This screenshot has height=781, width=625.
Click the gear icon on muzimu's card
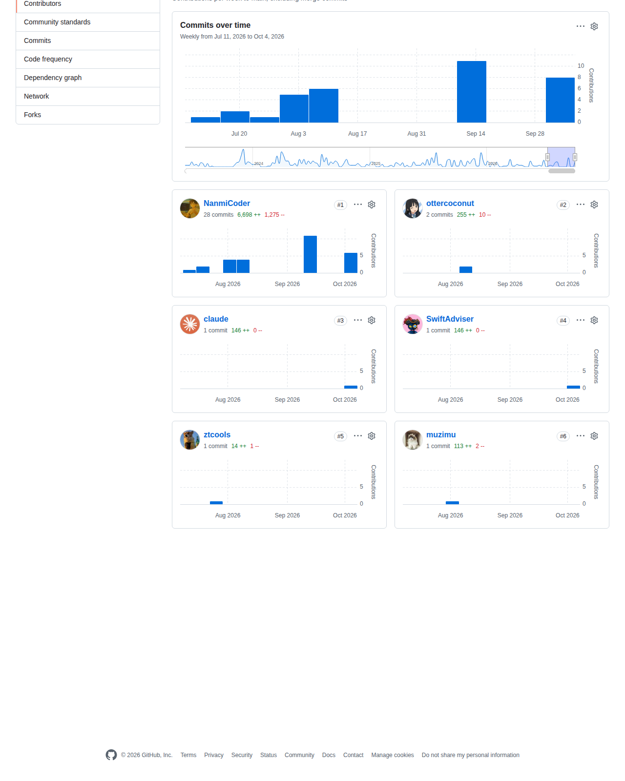(594, 436)
